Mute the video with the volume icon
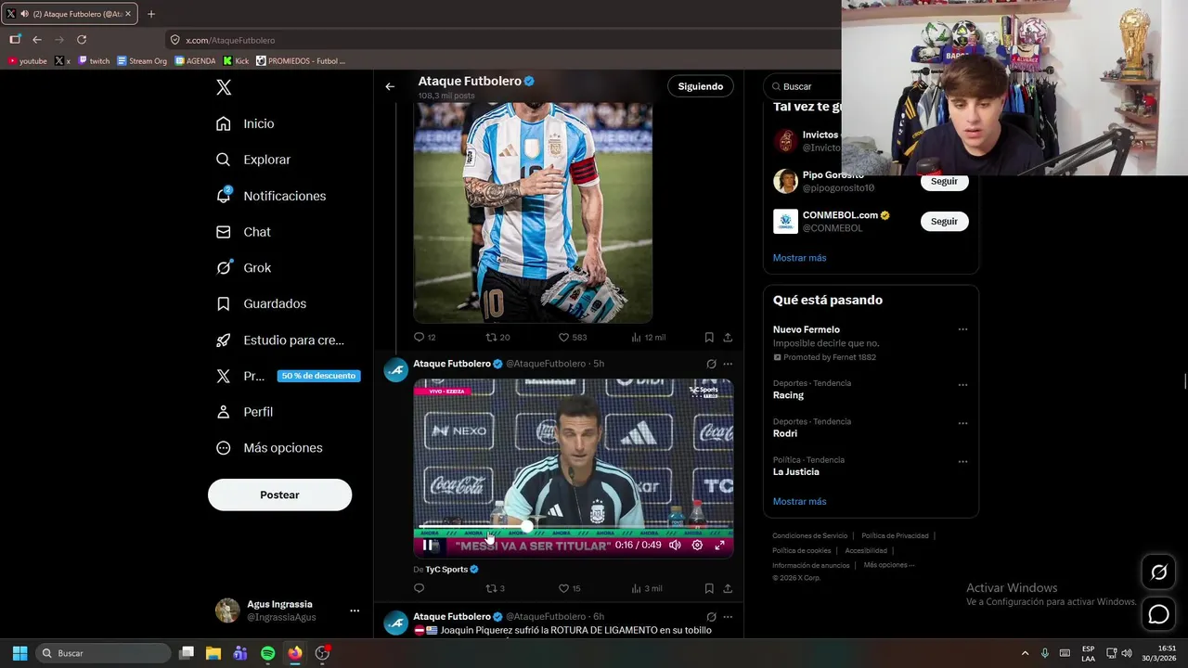 (675, 546)
